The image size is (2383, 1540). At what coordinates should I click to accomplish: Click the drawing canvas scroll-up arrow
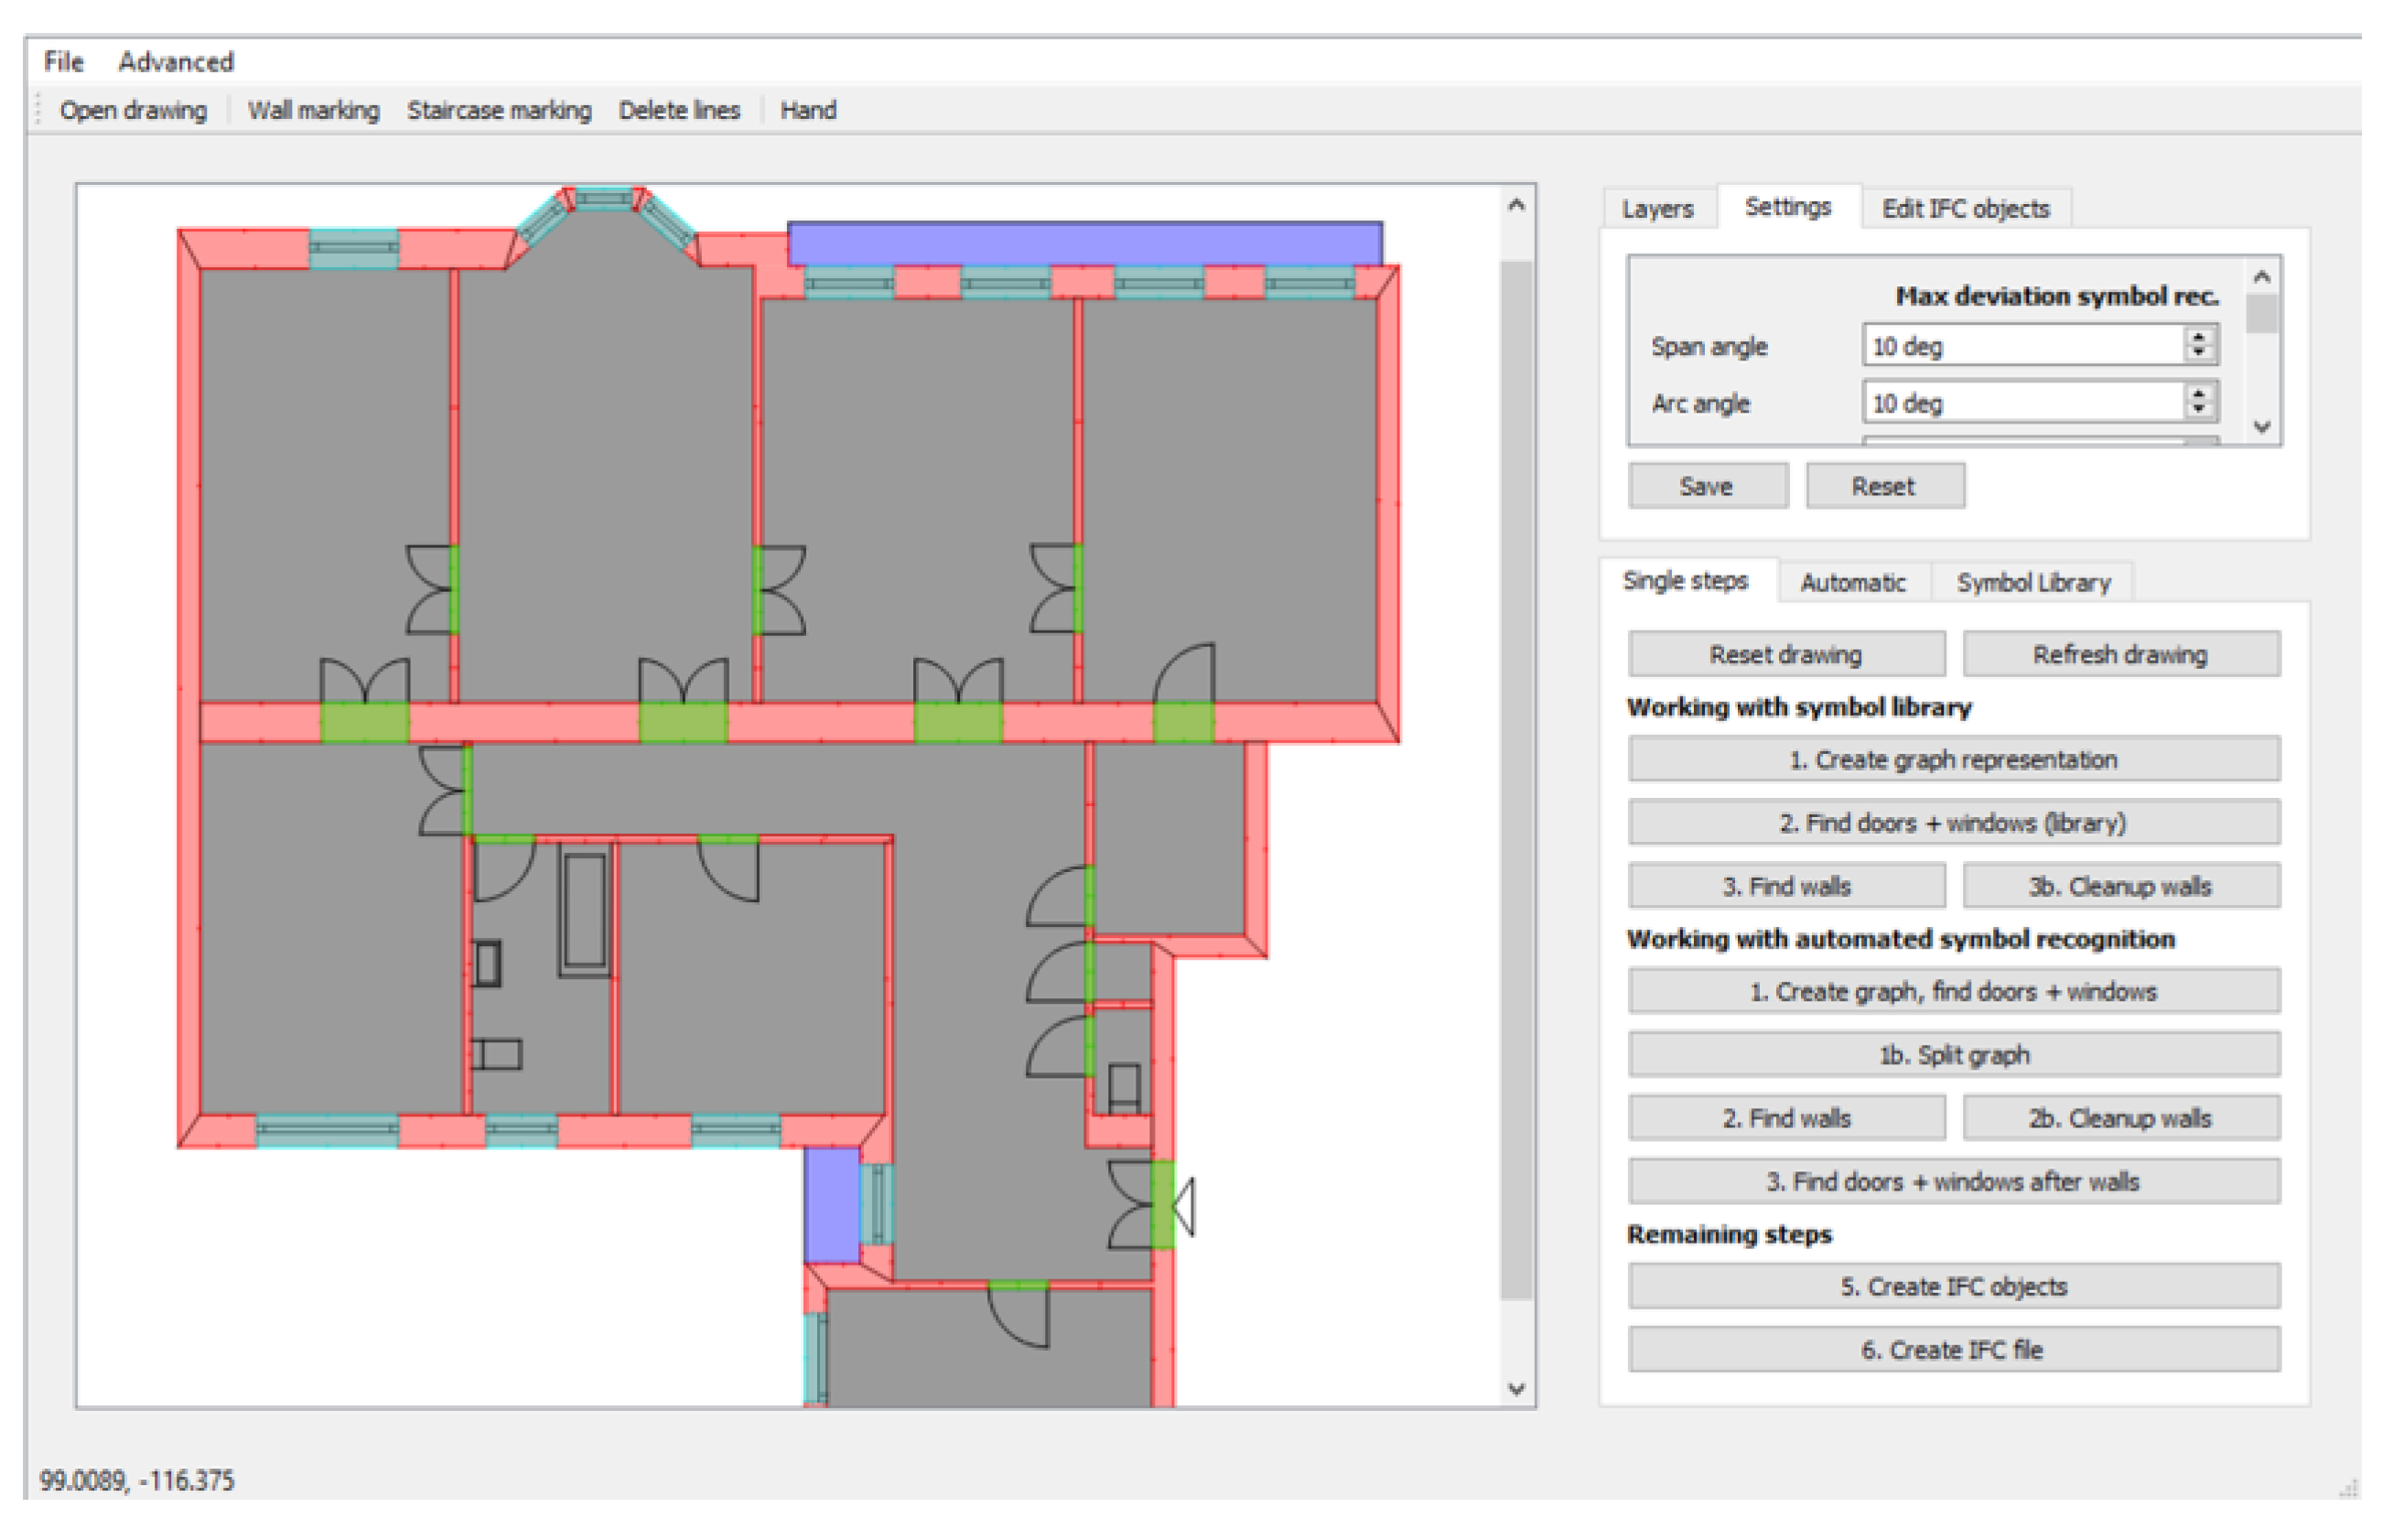1516,206
